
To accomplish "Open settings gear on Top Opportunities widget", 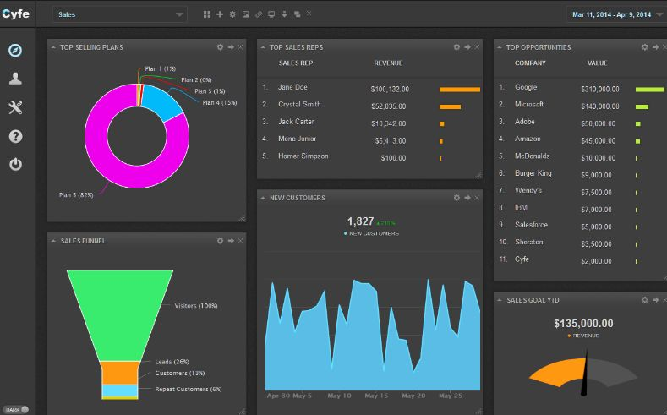I will pos(645,47).
